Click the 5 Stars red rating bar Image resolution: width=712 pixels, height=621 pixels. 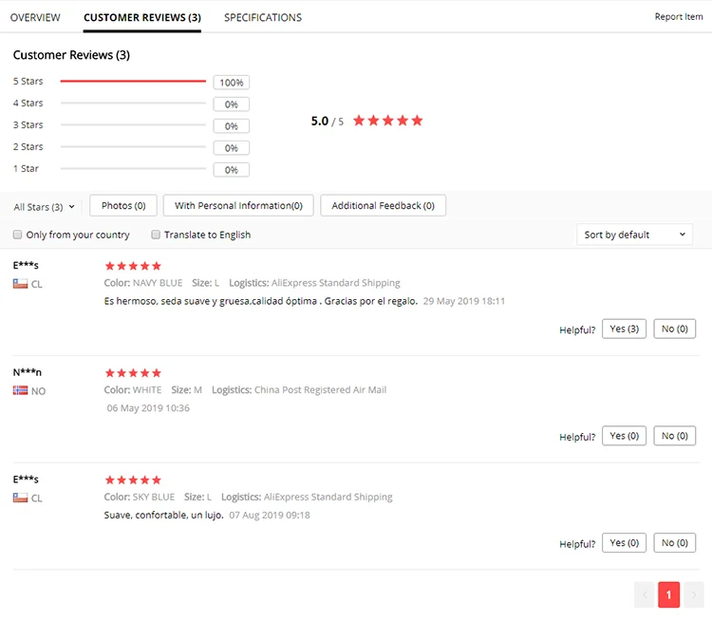133,82
